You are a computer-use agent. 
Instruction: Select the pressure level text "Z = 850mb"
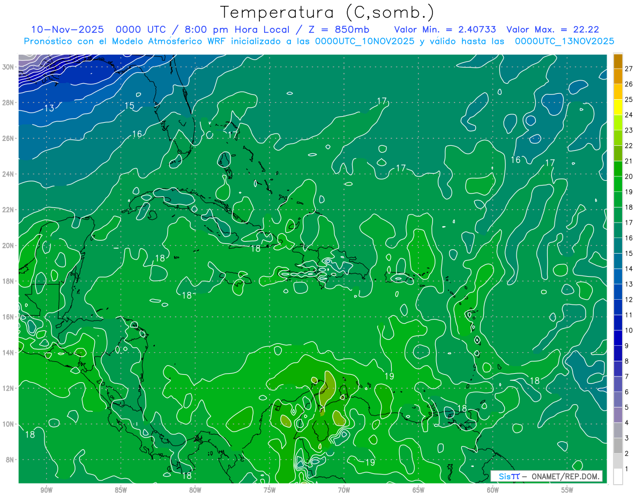tap(337, 29)
